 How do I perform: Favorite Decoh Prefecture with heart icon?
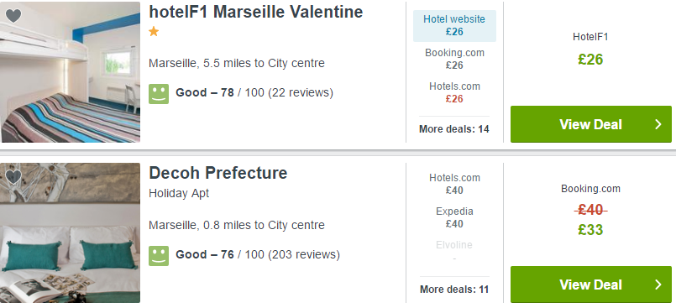click(13, 176)
